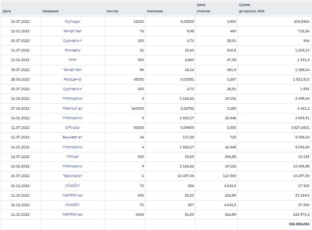Open ЛУКОЙЛ link with value 537
312x230 pixels.
pyautogui.click(x=72, y=205)
